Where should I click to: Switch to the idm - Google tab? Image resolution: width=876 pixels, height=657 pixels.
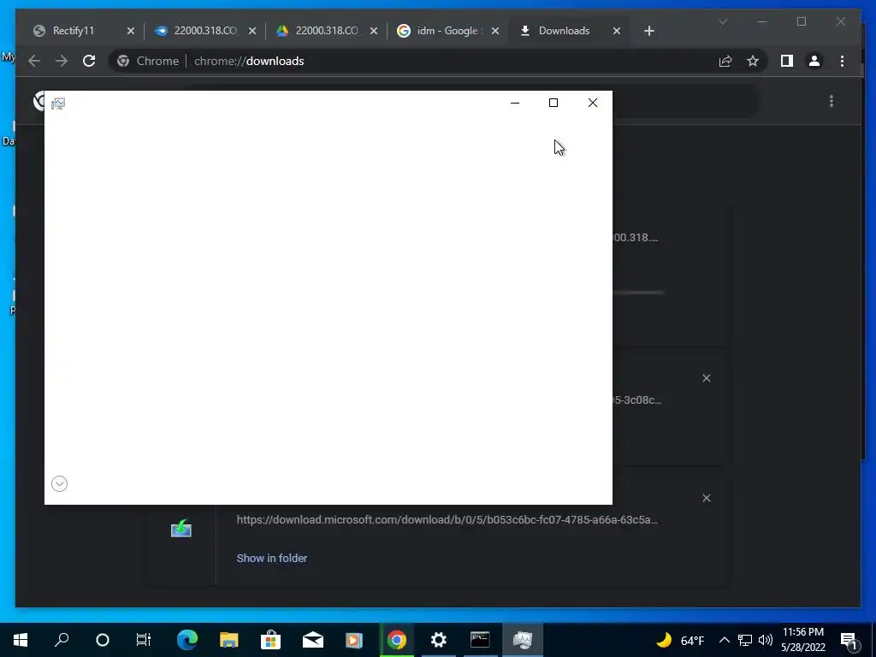[448, 31]
